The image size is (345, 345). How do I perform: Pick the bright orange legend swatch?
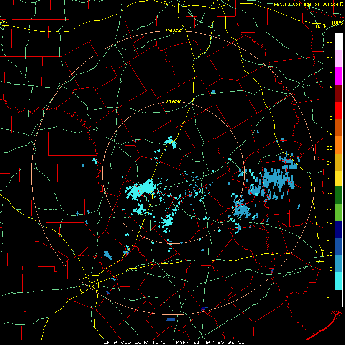(x=338, y=145)
